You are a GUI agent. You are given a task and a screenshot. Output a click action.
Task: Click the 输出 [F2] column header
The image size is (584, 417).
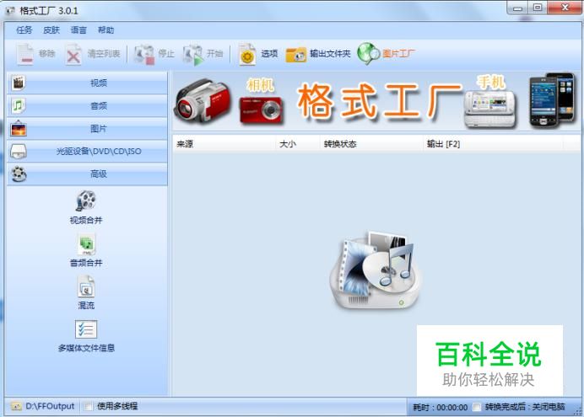493,144
